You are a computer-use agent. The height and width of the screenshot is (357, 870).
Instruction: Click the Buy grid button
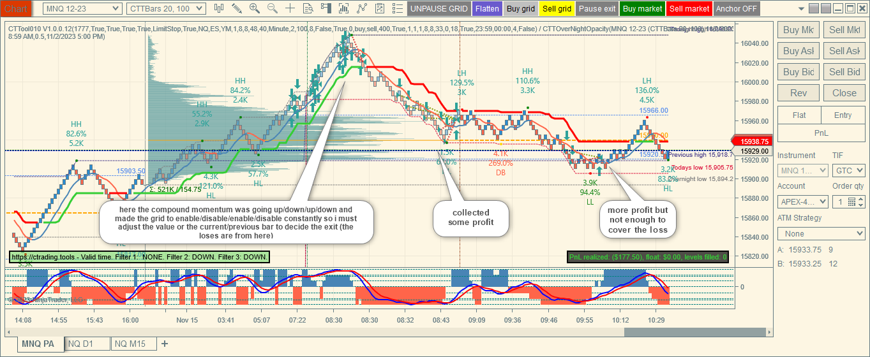tap(520, 9)
